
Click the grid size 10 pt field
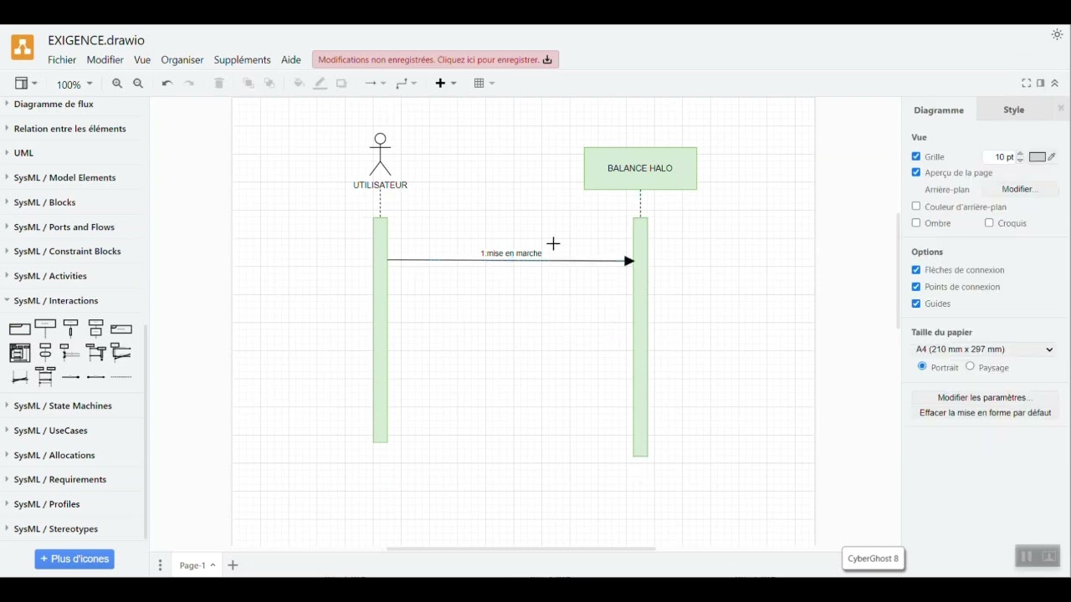999,157
